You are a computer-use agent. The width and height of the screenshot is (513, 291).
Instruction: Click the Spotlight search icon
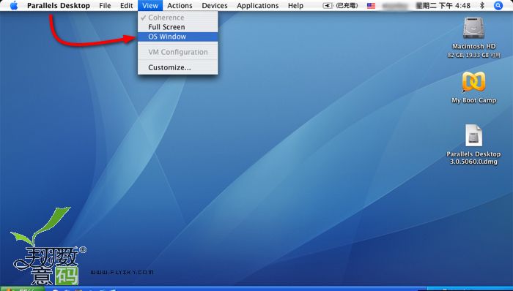point(498,6)
